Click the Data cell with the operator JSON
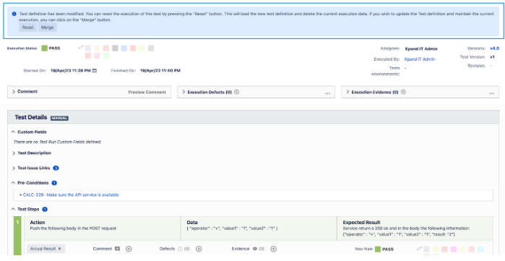Viewport: 505px width, 261px height. (x=259, y=228)
